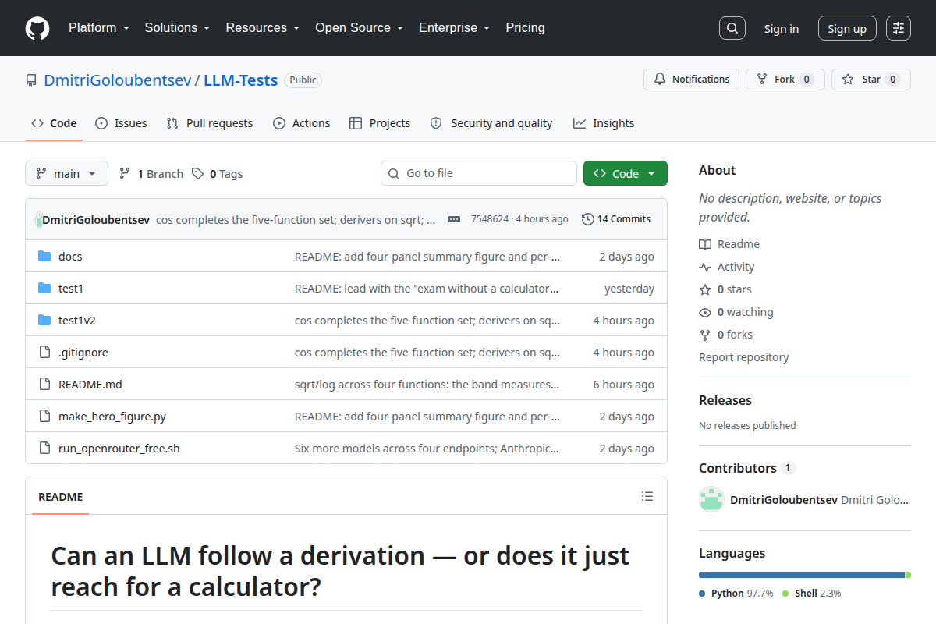This screenshot has width=936, height=624.
Task: Click the docs folder icon
Action: [44, 257]
